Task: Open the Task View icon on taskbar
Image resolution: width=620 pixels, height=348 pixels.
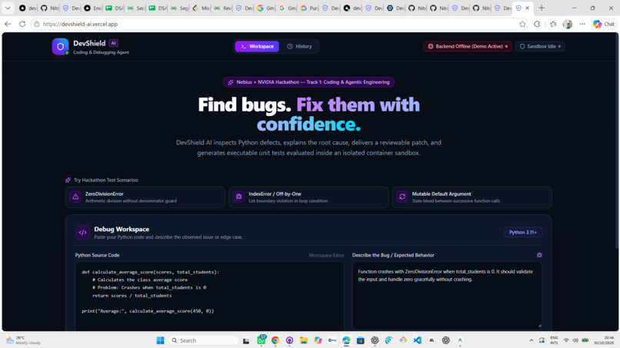Action: (x=246, y=340)
